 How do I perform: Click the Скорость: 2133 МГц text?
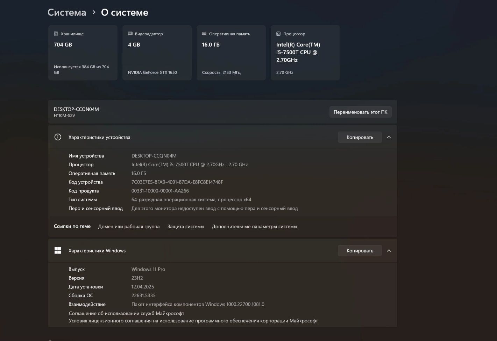(221, 72)
